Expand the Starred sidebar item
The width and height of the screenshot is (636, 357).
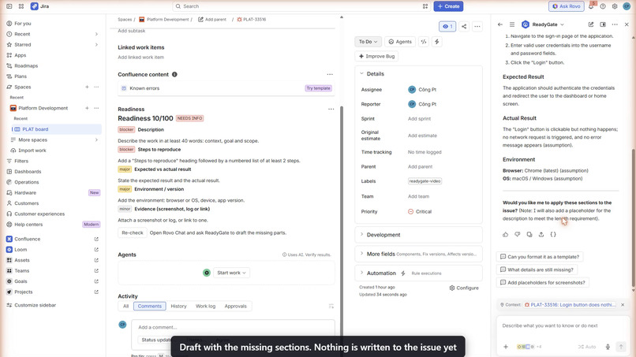point(96,45)
